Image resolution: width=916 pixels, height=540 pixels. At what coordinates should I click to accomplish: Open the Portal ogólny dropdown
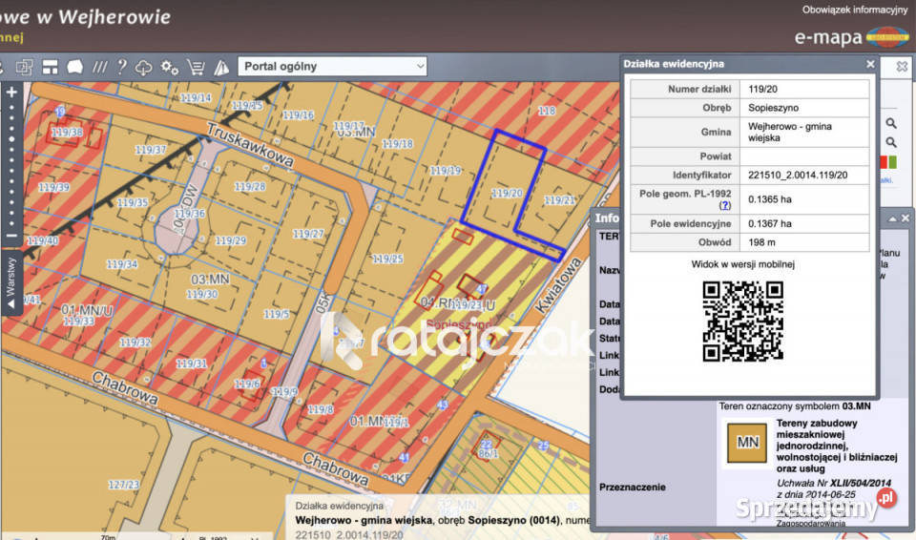332,66
